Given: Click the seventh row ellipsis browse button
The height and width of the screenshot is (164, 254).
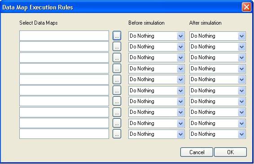Looking at the screenshot, I should click(117, 101).
